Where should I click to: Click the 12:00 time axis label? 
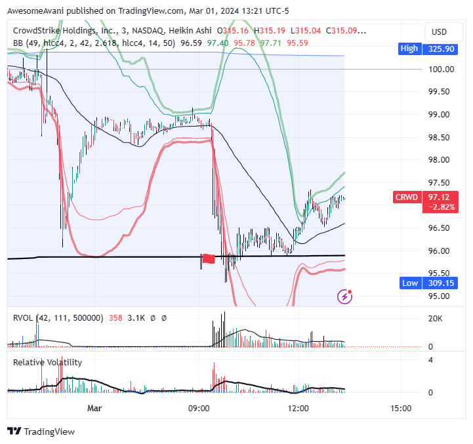click(298, 409)
